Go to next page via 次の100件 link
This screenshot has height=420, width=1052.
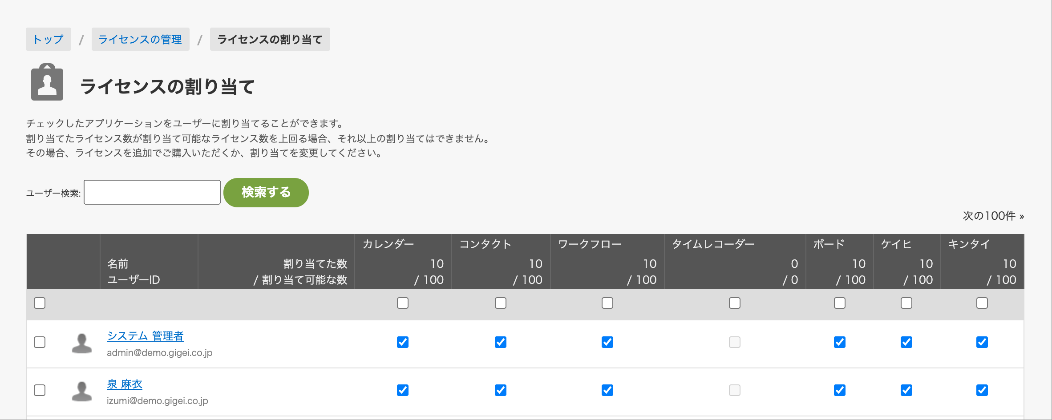[993, 216]
